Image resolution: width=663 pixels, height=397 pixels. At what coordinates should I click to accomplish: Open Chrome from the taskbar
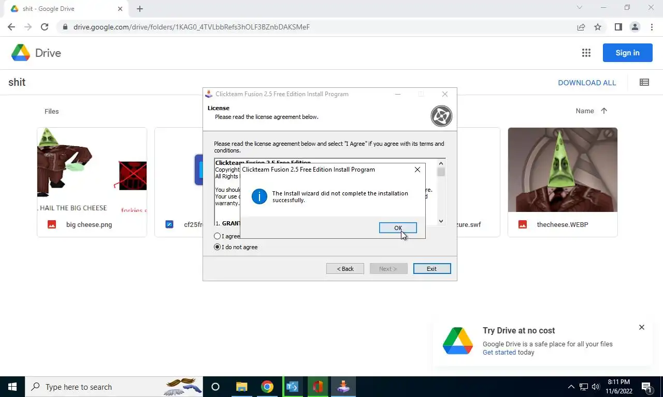coord(267,387)
